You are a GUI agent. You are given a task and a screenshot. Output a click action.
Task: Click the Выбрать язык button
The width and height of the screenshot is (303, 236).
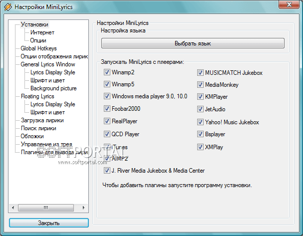click(193, 43)
